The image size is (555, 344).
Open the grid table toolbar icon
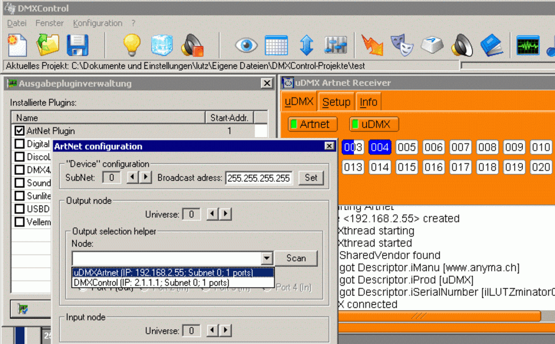(276, 45)
